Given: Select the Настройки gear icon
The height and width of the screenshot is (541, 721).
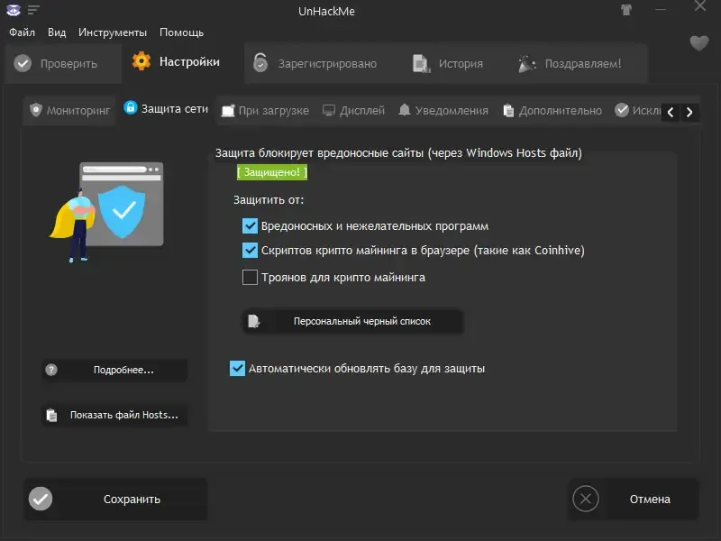Looking at the screenshot, I should [141, 61].
